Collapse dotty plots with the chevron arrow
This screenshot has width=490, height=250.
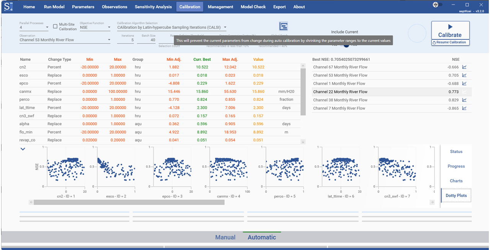23,149
